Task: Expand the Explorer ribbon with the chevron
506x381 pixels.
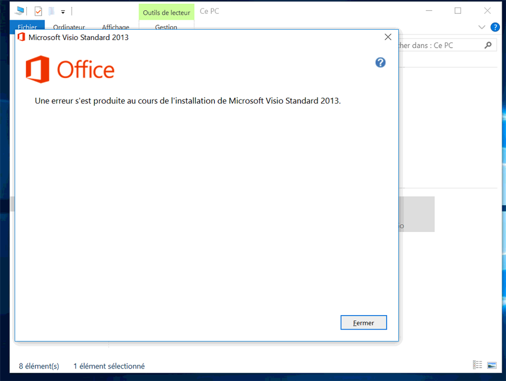Action: (481, 27)
